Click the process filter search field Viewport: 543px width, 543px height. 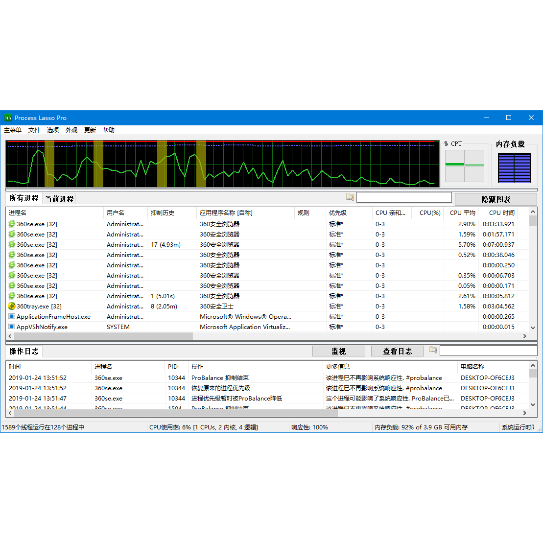(x=404, y=197)
